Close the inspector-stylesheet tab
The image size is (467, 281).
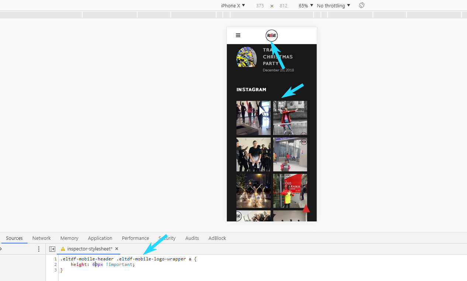click(117, 249)
